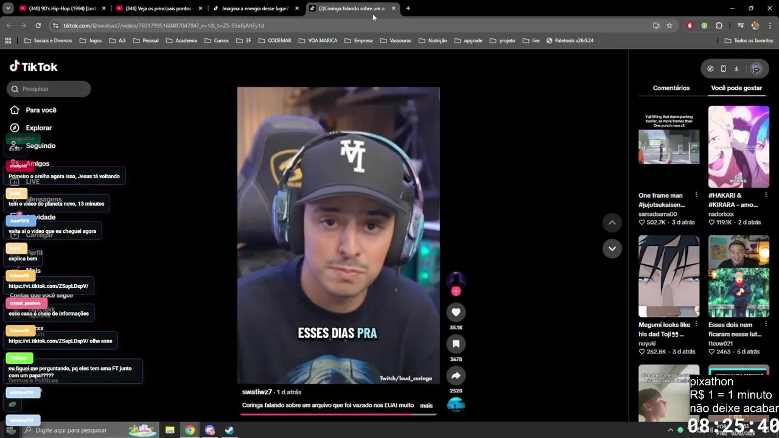Close the active TikTok browser tab
779x438 pixels.
click(x=394, y=9)
